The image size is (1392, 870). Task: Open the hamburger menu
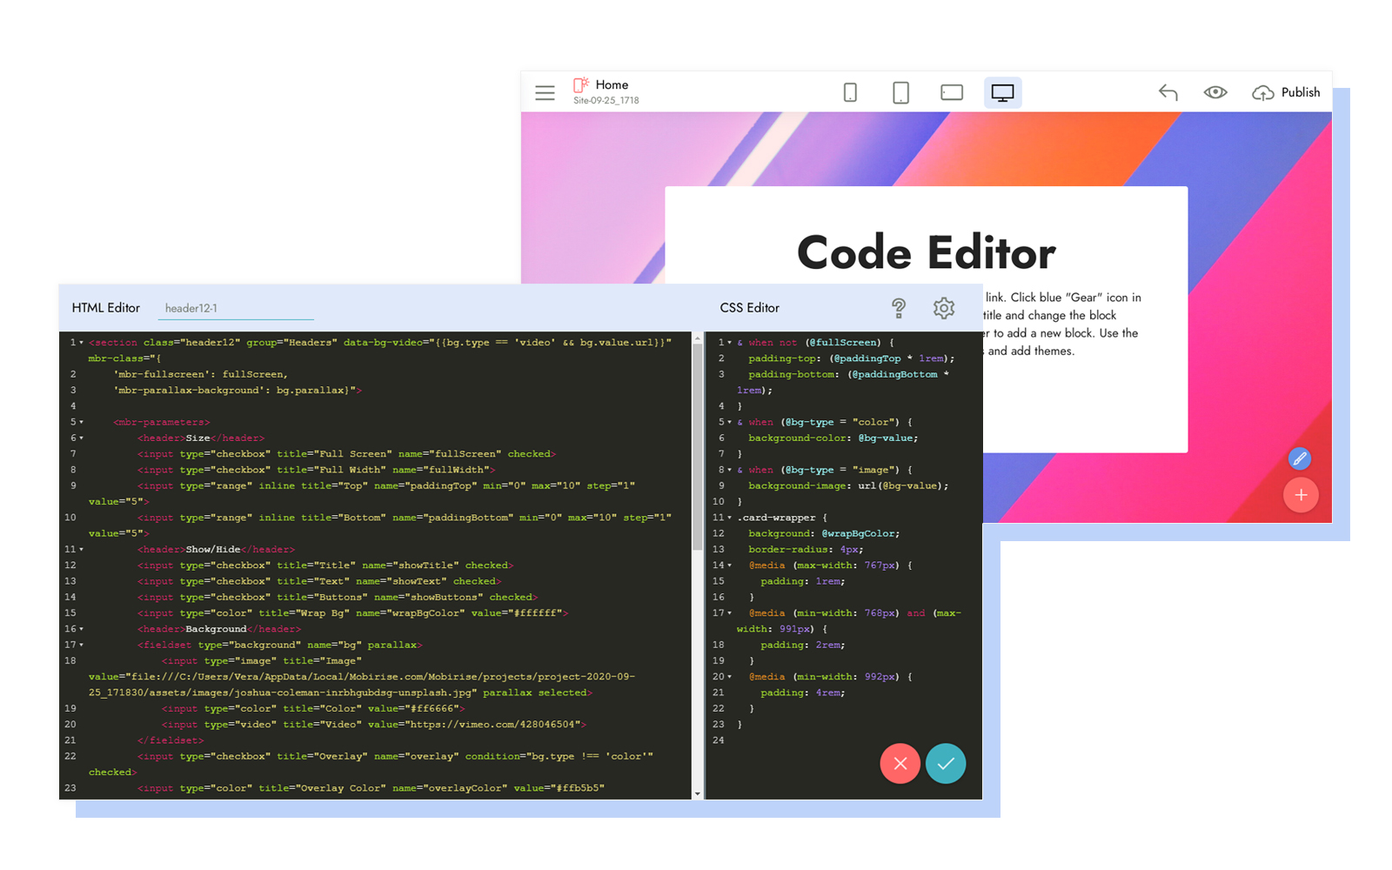click(545, 92)
